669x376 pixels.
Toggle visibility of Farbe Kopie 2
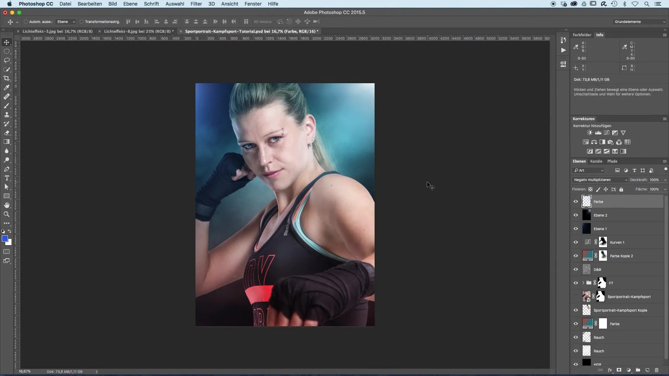[x=576, y=256]
